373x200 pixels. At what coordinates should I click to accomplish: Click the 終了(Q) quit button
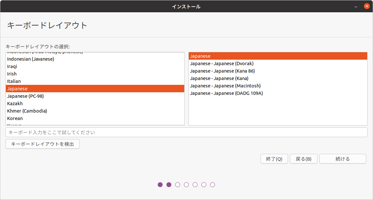pyautogui.click(x=274, y=159)
